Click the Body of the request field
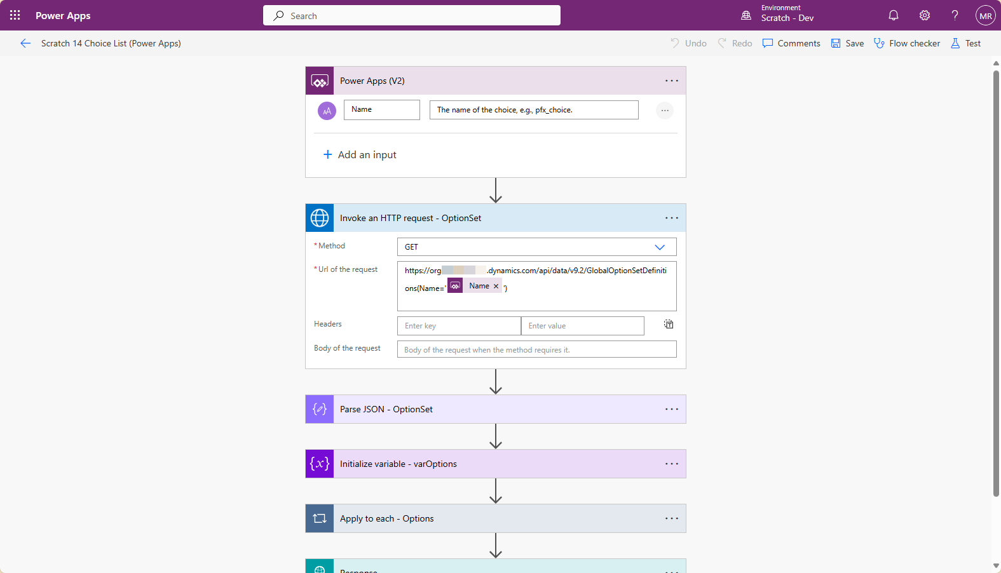The height and width of the screenshot is (573, 1001). pyautogui.click(x=536, y=349)
